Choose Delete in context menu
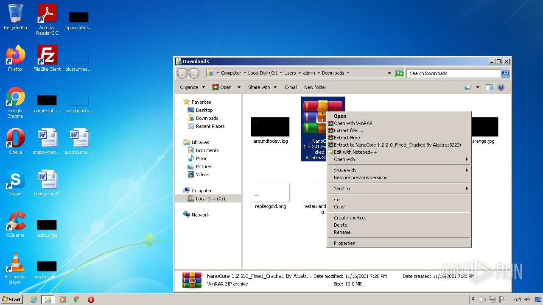The height and width of the screenshot is (305, 543). click(x=399, y=225)
